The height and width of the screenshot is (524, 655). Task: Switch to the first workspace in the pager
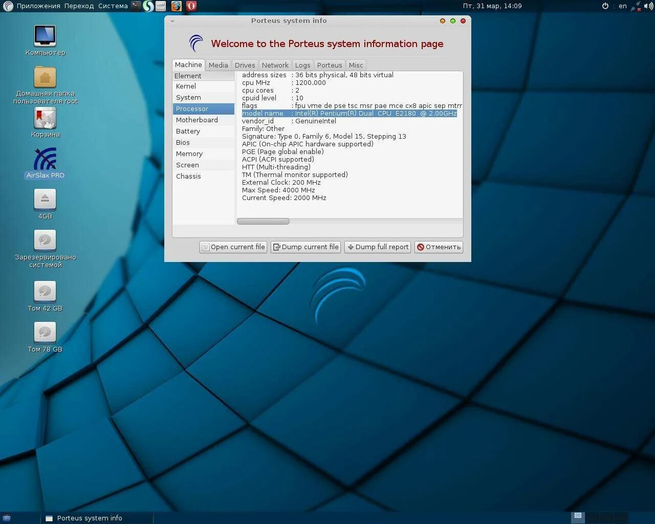(x=578, y=517)
